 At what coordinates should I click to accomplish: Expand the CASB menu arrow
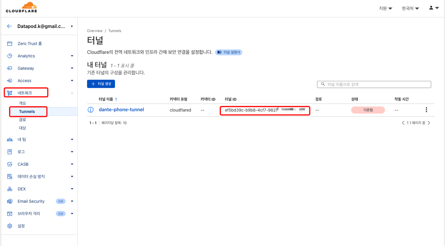72,164
